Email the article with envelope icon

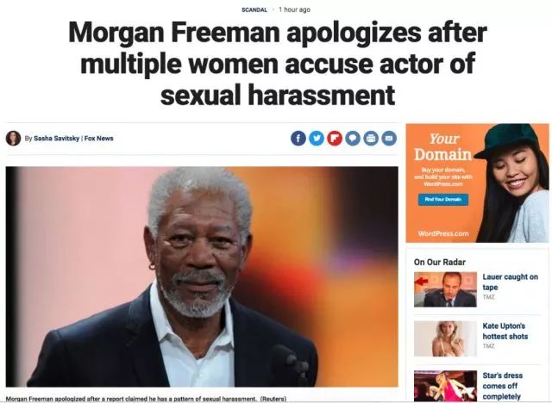point(389,139)
